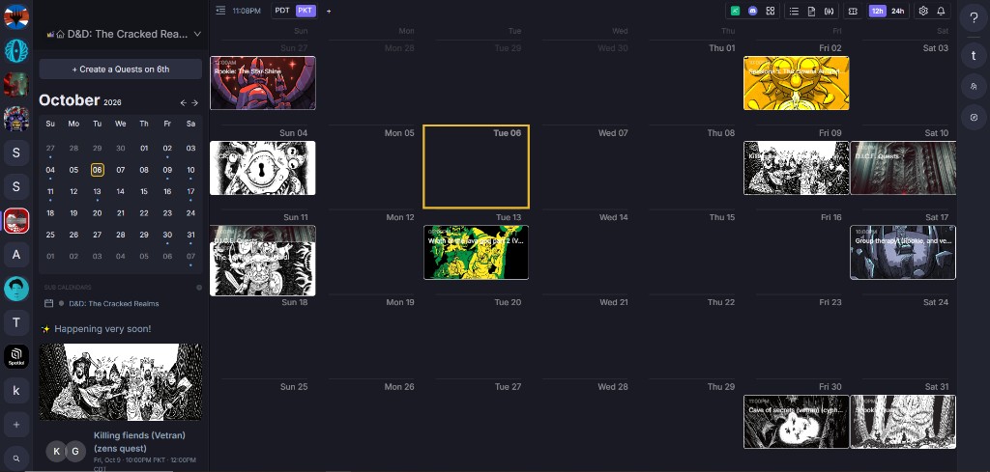Open the Spatial white logo server icon
Viewport: 990px width, 472px height.
(16, 357)
